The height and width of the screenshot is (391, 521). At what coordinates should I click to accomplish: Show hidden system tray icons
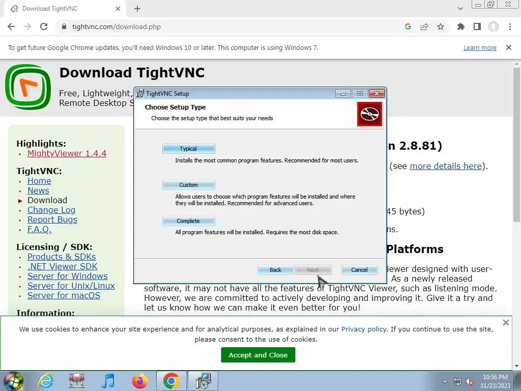(x=445, y=381)
